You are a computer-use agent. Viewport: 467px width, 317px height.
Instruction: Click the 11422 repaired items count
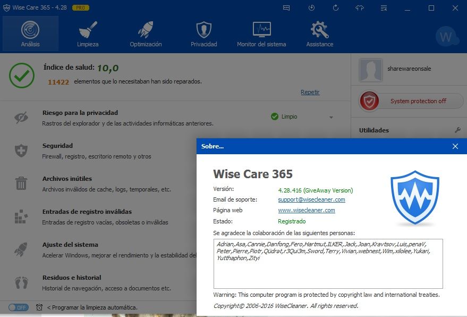pos(58,82)
